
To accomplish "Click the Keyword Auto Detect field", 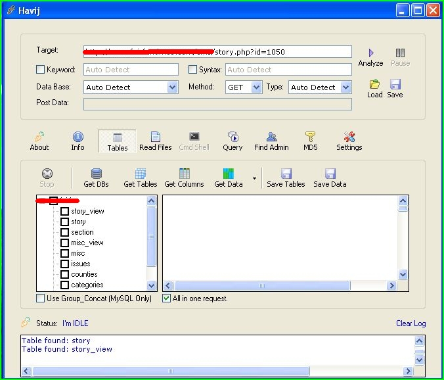I will tap(131, 70).
